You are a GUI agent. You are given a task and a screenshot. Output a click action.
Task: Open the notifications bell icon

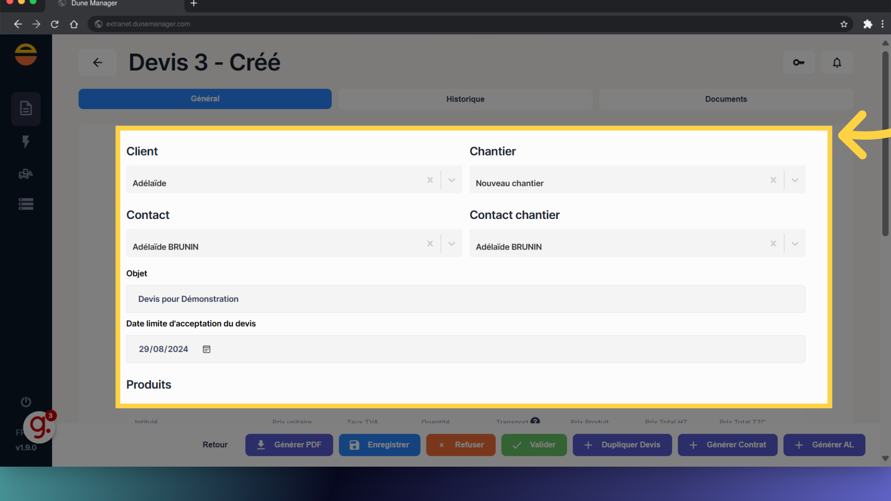pyautogui.click(x=837, y=62)
